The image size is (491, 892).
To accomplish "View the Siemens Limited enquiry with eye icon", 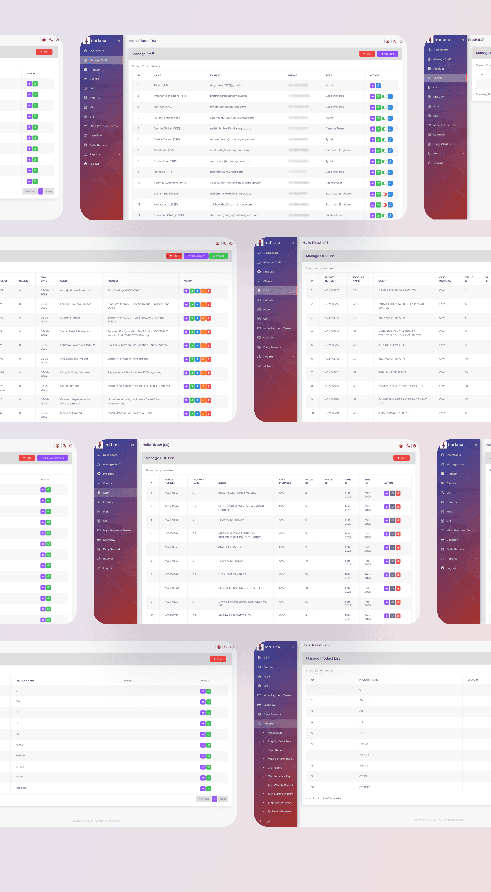I will [x=186, y=414].
